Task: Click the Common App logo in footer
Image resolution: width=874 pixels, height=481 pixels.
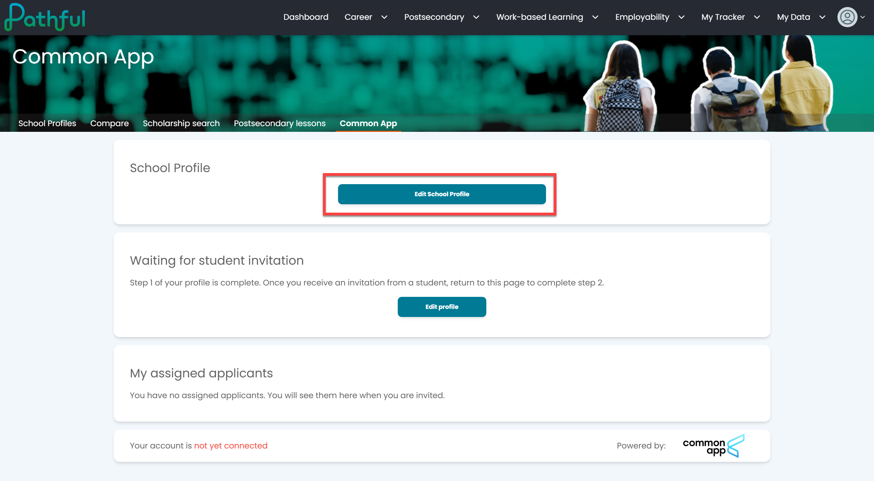Action: pos(713,446)
